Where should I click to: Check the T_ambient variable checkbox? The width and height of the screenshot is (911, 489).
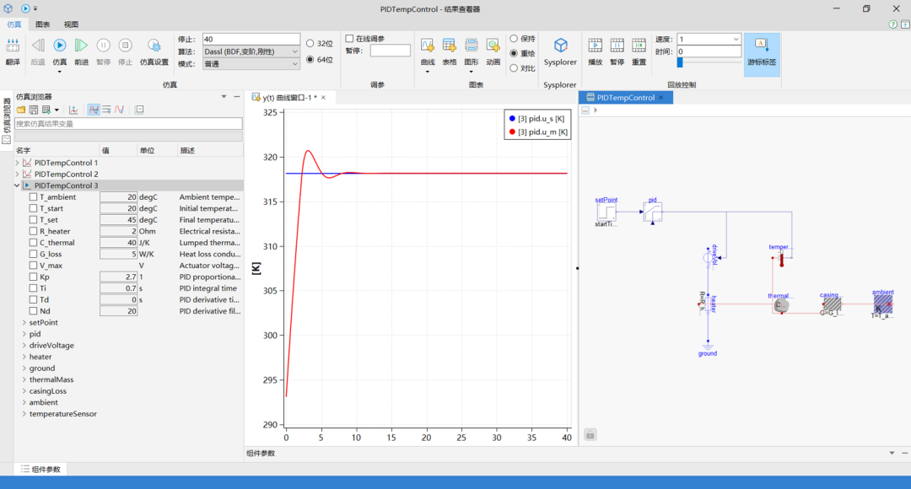click(x=33, y=197)
